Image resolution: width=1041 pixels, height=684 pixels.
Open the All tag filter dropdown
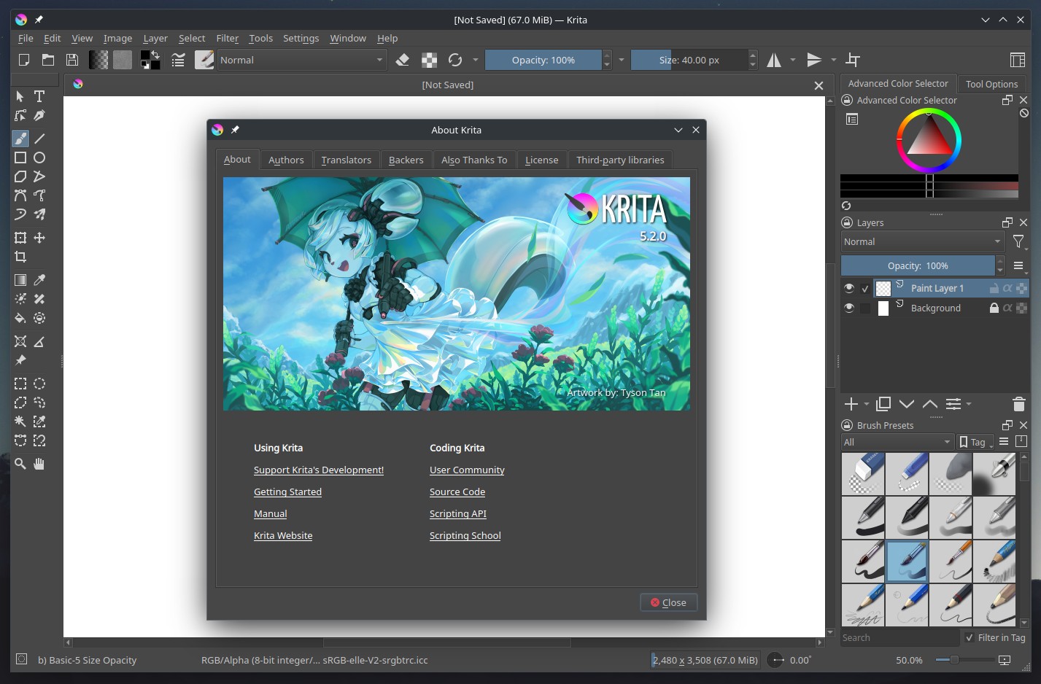(x=897, y=442)
